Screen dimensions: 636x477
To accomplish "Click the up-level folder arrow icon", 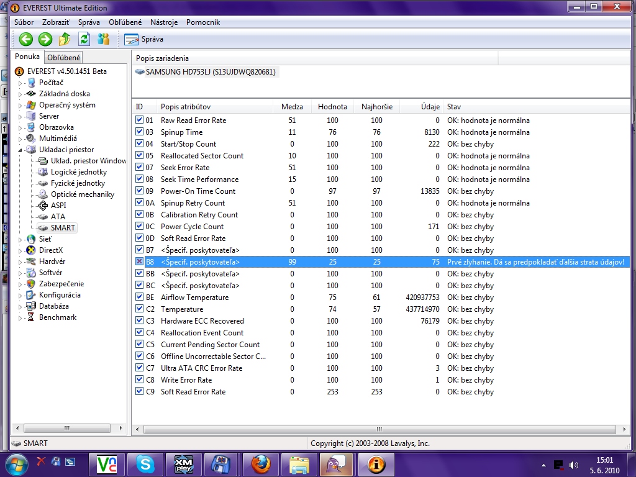I will 65,39.
